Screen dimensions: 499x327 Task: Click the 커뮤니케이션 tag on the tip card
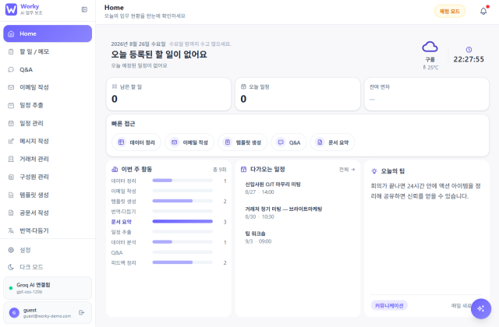pos(389,305)
